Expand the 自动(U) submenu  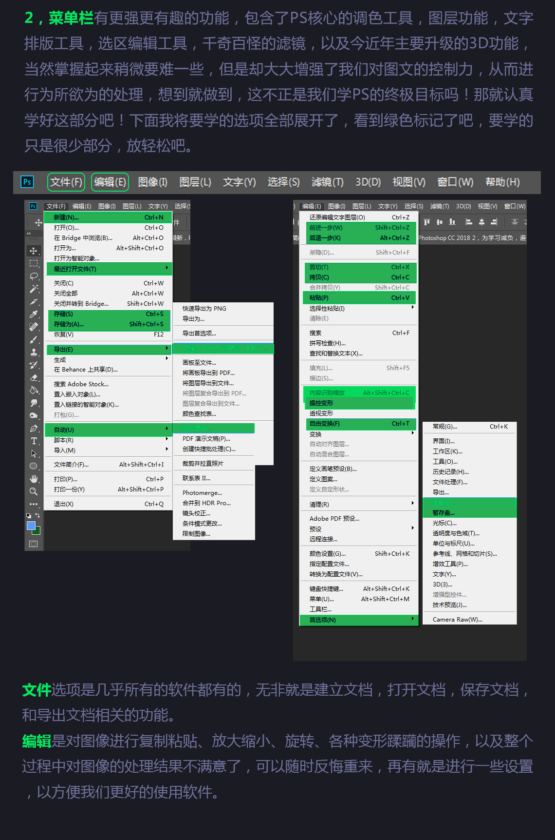click(x=167, y=429)
